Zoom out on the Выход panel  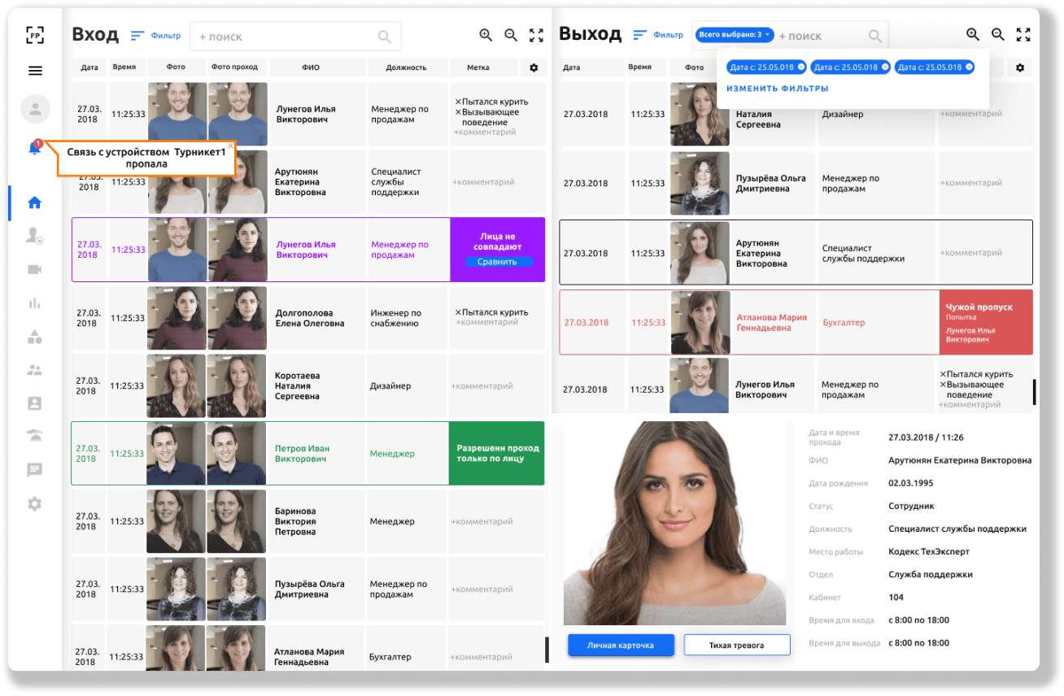coord(998,35)
